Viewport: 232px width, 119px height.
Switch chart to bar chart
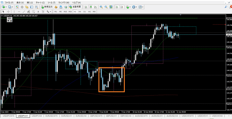(x=86, y=7)
